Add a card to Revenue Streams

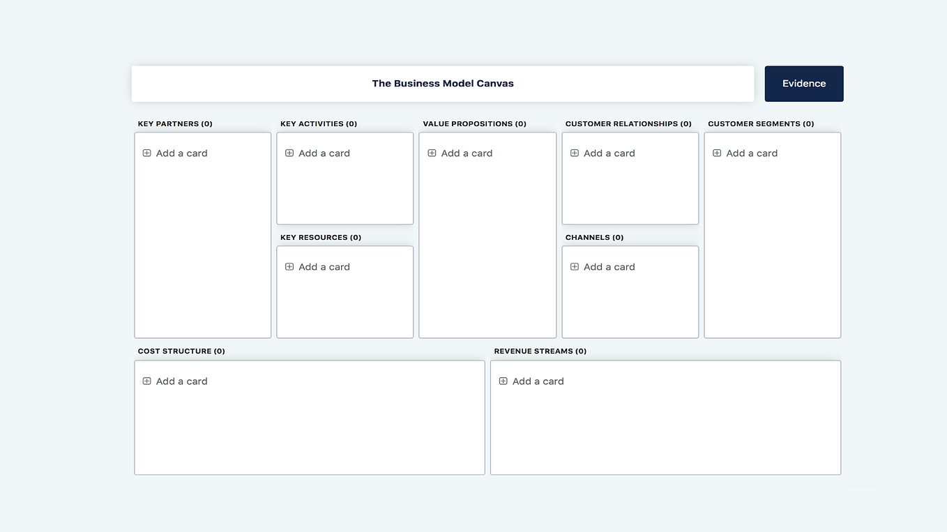pyautogui.click(x=538, y=381)
